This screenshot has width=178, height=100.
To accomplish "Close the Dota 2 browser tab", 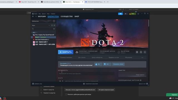I will coord(82,2).
